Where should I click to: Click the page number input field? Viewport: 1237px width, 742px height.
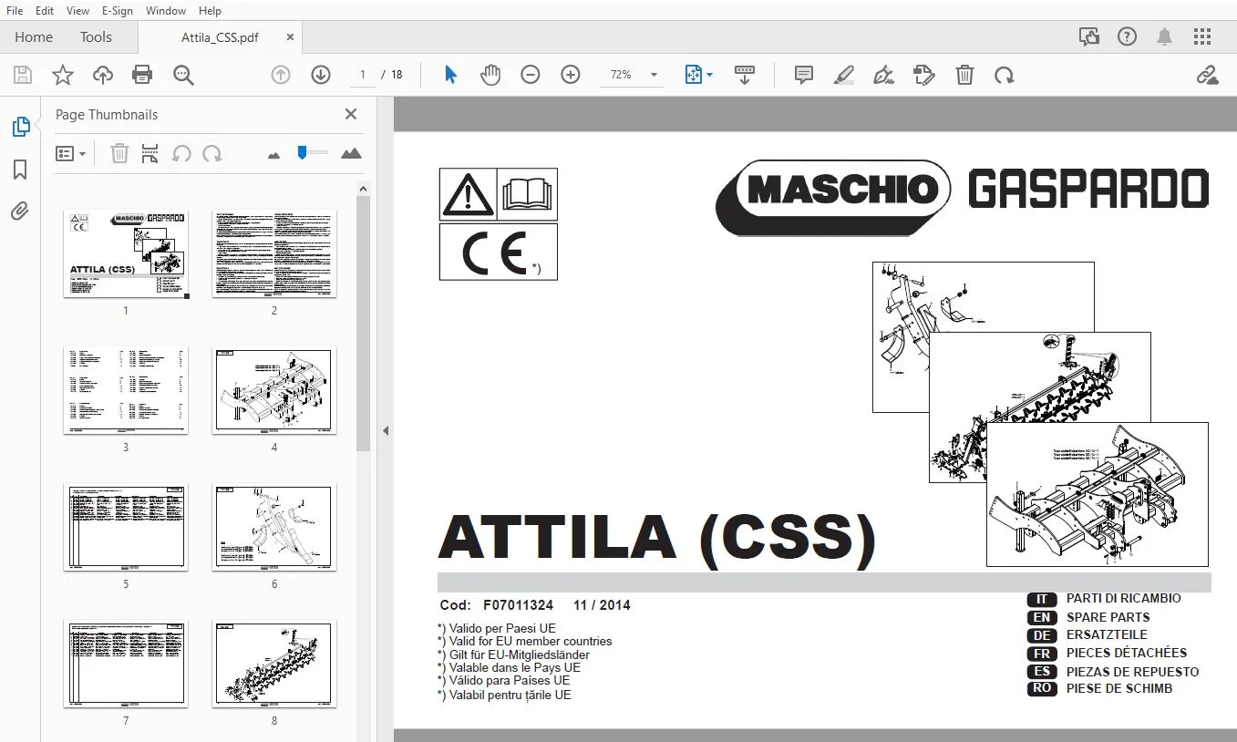[x=363, y=75]
